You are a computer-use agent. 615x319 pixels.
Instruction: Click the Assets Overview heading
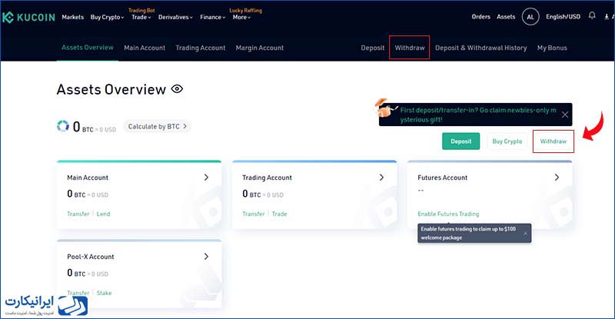111,89
